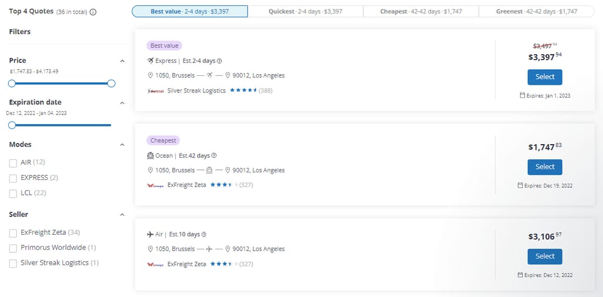603x297 pixels.
Task: Click the help icon next to Est.2-4 days
Action: [x=219, y=61]
